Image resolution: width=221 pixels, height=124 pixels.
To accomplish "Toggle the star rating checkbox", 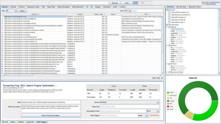I will pyautogui.click(x=149, y=115).
